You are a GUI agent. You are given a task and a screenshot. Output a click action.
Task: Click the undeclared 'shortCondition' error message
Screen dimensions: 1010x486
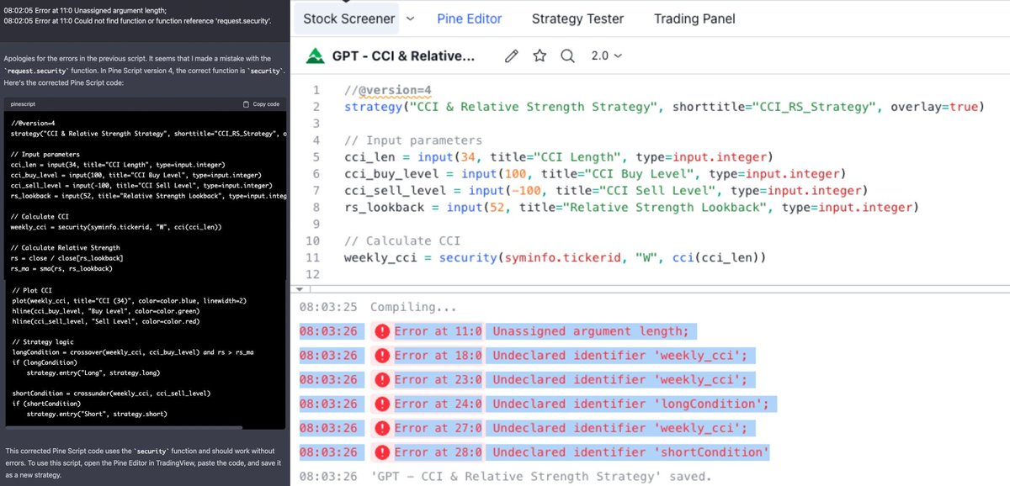631,452
